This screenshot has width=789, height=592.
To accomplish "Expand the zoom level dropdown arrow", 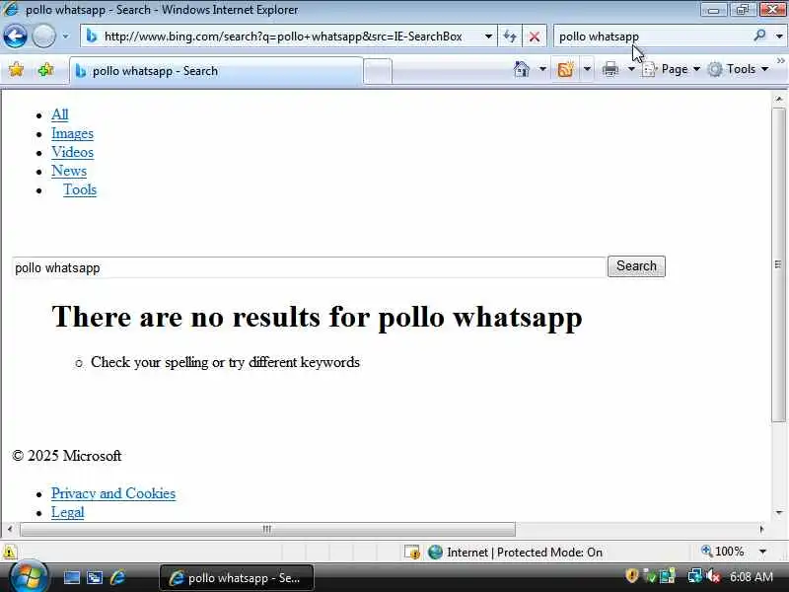I will click(x=762, y=552).
